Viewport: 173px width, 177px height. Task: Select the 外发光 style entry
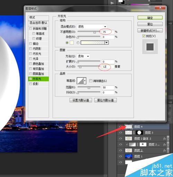coord(38,79)
